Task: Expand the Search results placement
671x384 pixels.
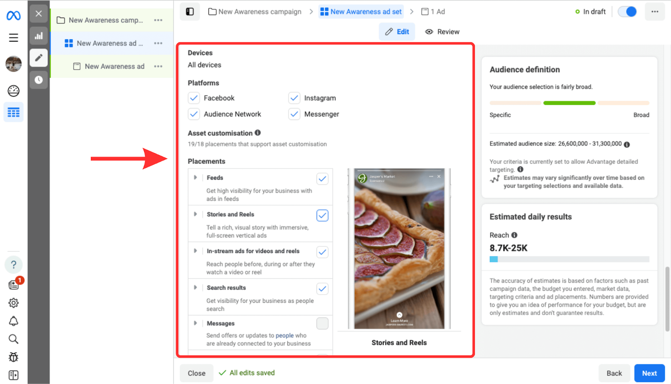Action: (195, 288)
